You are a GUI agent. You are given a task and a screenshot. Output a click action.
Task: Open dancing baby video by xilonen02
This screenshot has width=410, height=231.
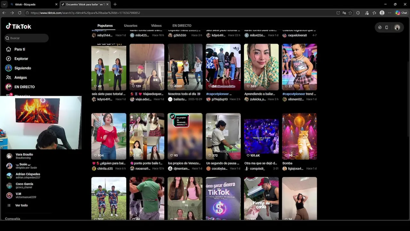coord(299,67)
